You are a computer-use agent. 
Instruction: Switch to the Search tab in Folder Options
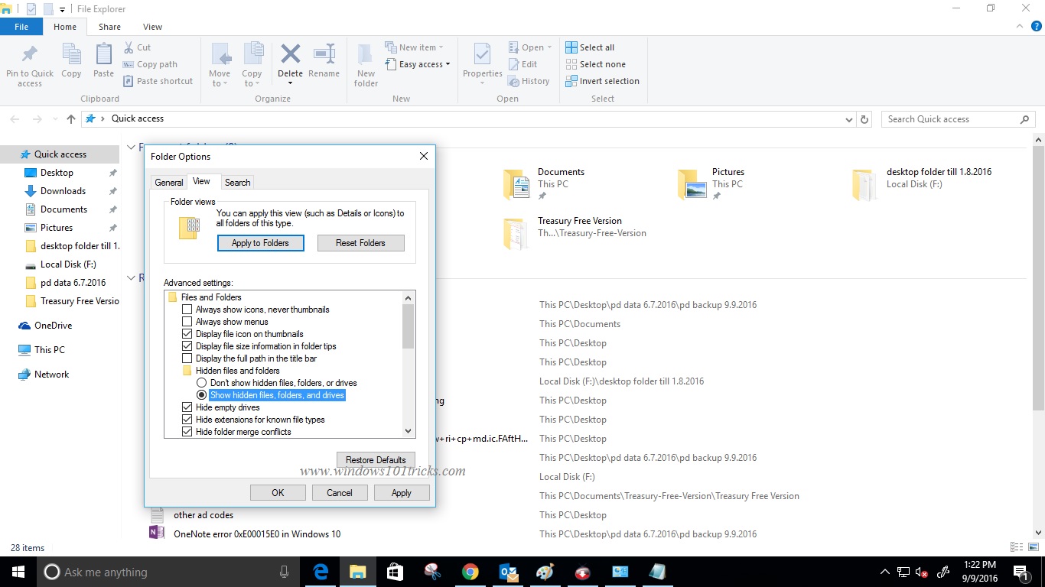[237, 182]
